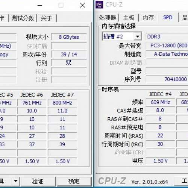188x188 pixels.
Task: Click tRC value 30 in right window
Action: click(x=160, y=144)
